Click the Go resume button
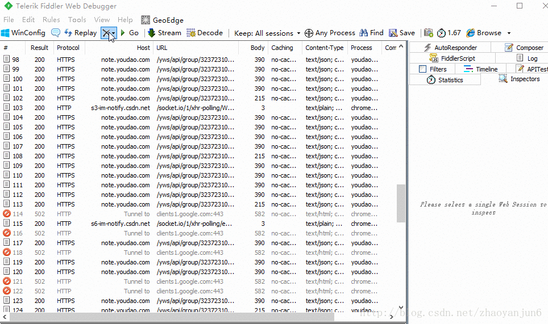The height and width of the screenshot is (324, 548). (x=130, y=33)
